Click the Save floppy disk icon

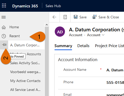76,17
